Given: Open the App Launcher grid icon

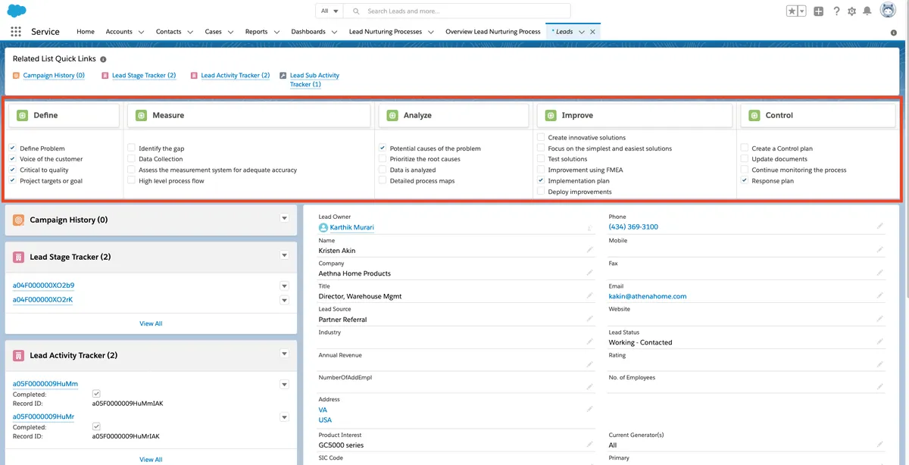Looking at the screenshot, I should pos(16,32).
